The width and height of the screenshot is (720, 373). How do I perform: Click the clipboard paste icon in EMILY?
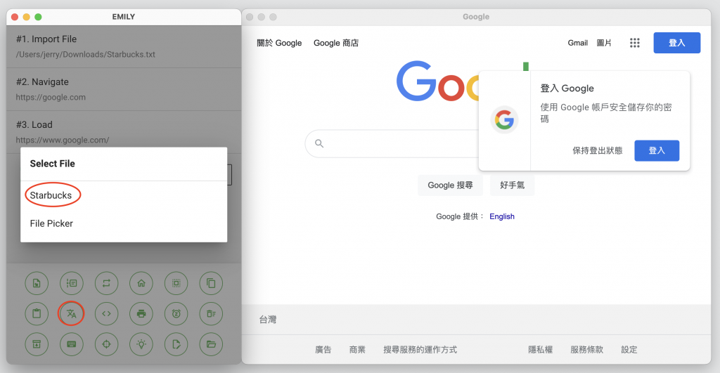point(37,314)
